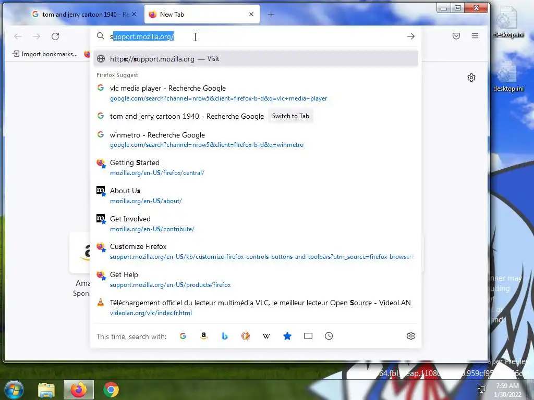
Task: Select the New Tab tab
Action: pyautogui.click(x=202, y=14)
